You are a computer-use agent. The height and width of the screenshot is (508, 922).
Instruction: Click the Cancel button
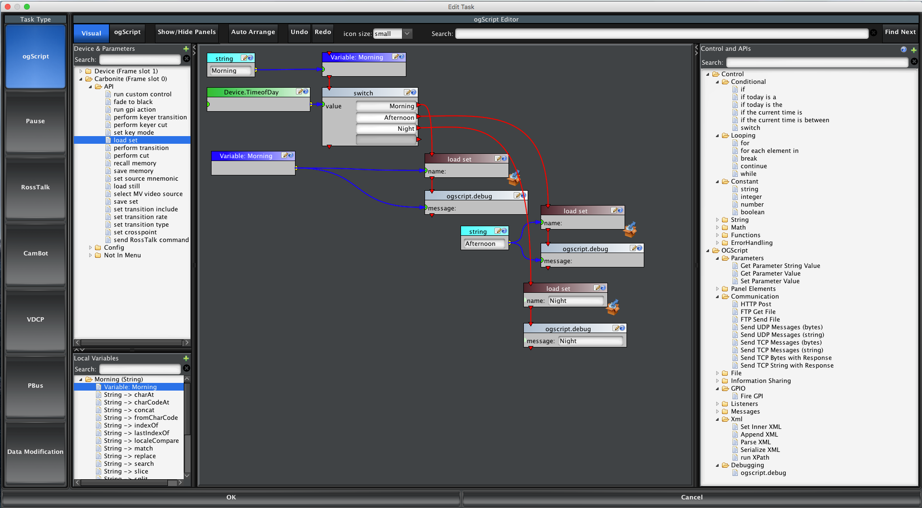(691, 497)
